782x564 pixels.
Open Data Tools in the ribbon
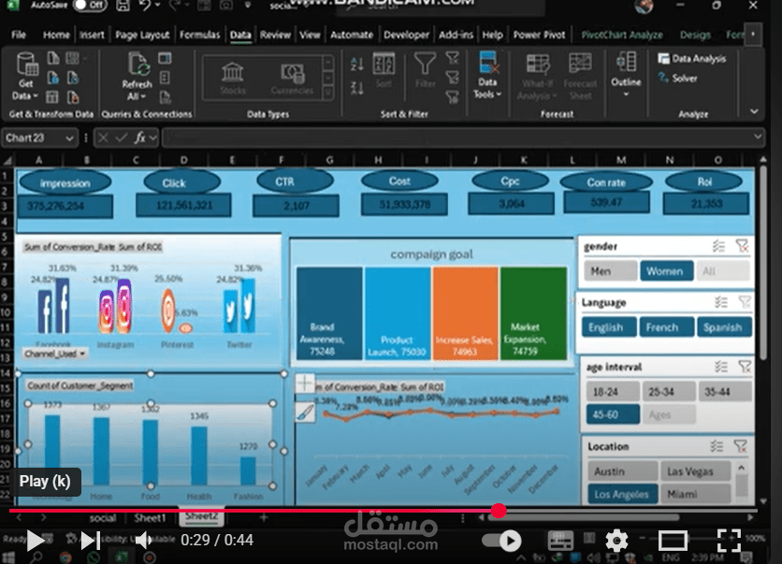(487, 75)
